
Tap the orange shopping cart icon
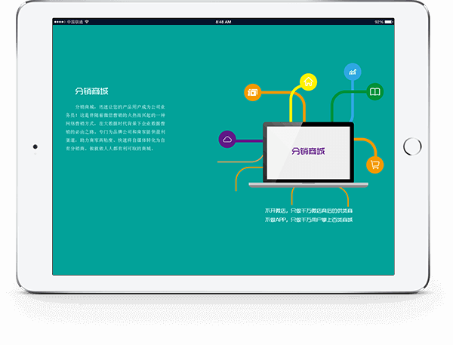click(374, 165)
